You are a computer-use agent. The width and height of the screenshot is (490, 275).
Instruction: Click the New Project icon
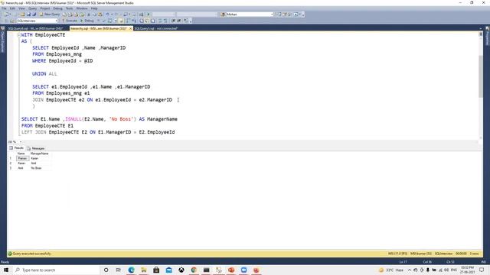click(7, 15)
